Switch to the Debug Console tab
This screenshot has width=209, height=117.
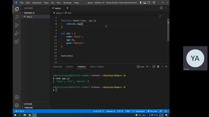click(x=97, y=67)
